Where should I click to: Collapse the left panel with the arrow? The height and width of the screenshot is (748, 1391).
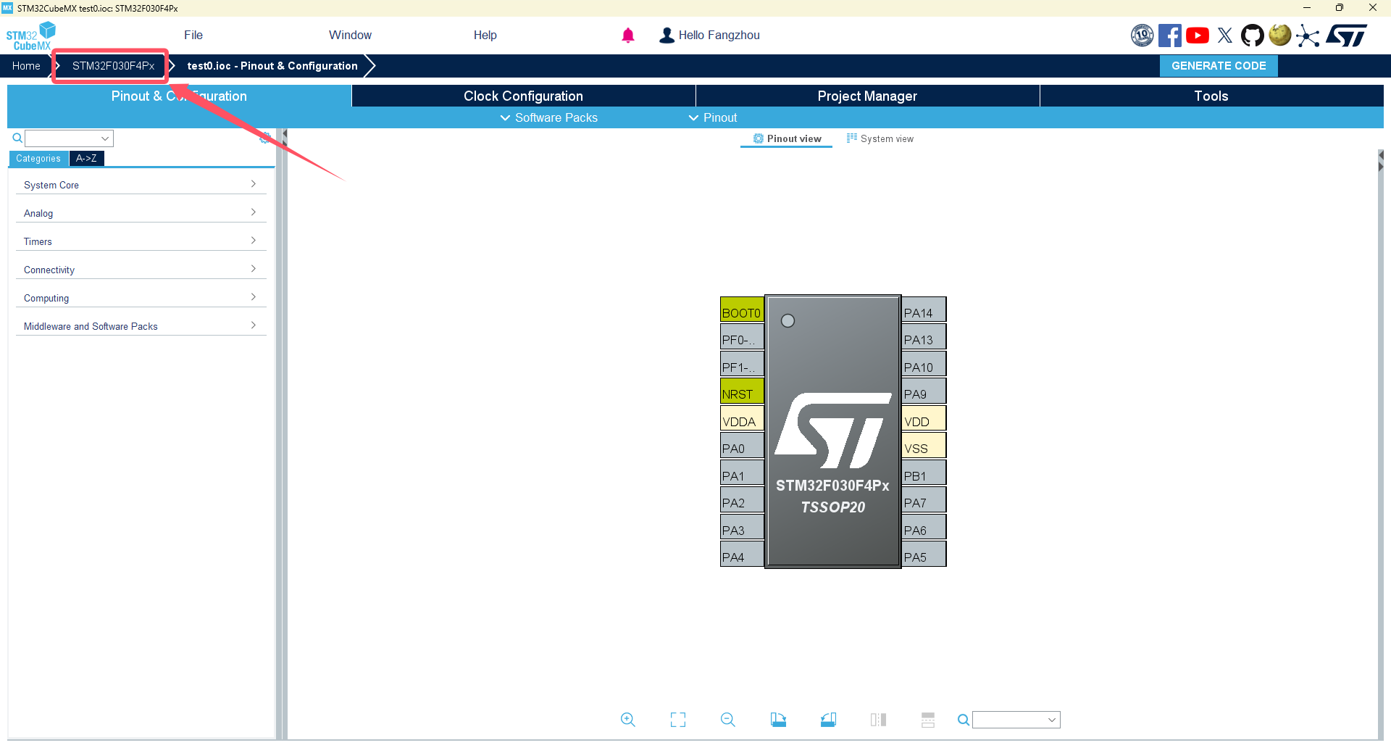(285, 134)
